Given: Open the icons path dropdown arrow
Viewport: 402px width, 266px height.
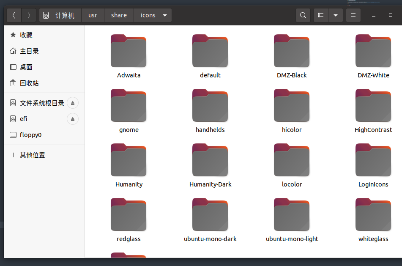Looking at the screenshot, I should pos(165,15).
